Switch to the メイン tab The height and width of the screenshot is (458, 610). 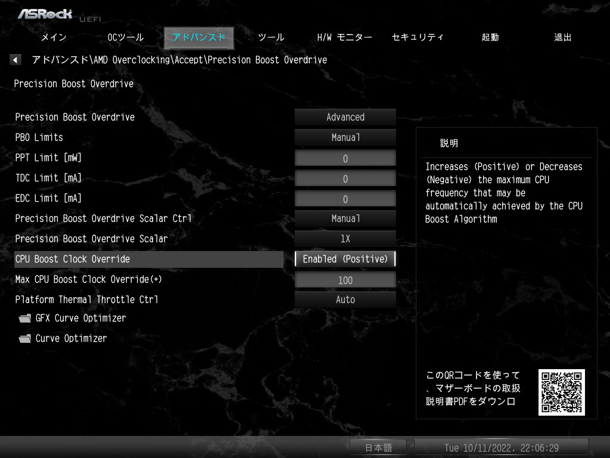(54, 38)
